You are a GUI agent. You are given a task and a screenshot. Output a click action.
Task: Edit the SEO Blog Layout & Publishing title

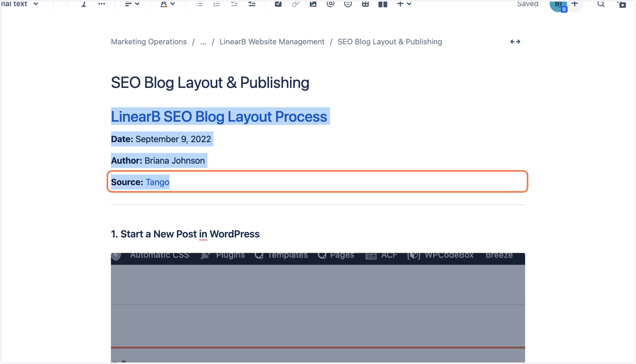coord(210,83)
